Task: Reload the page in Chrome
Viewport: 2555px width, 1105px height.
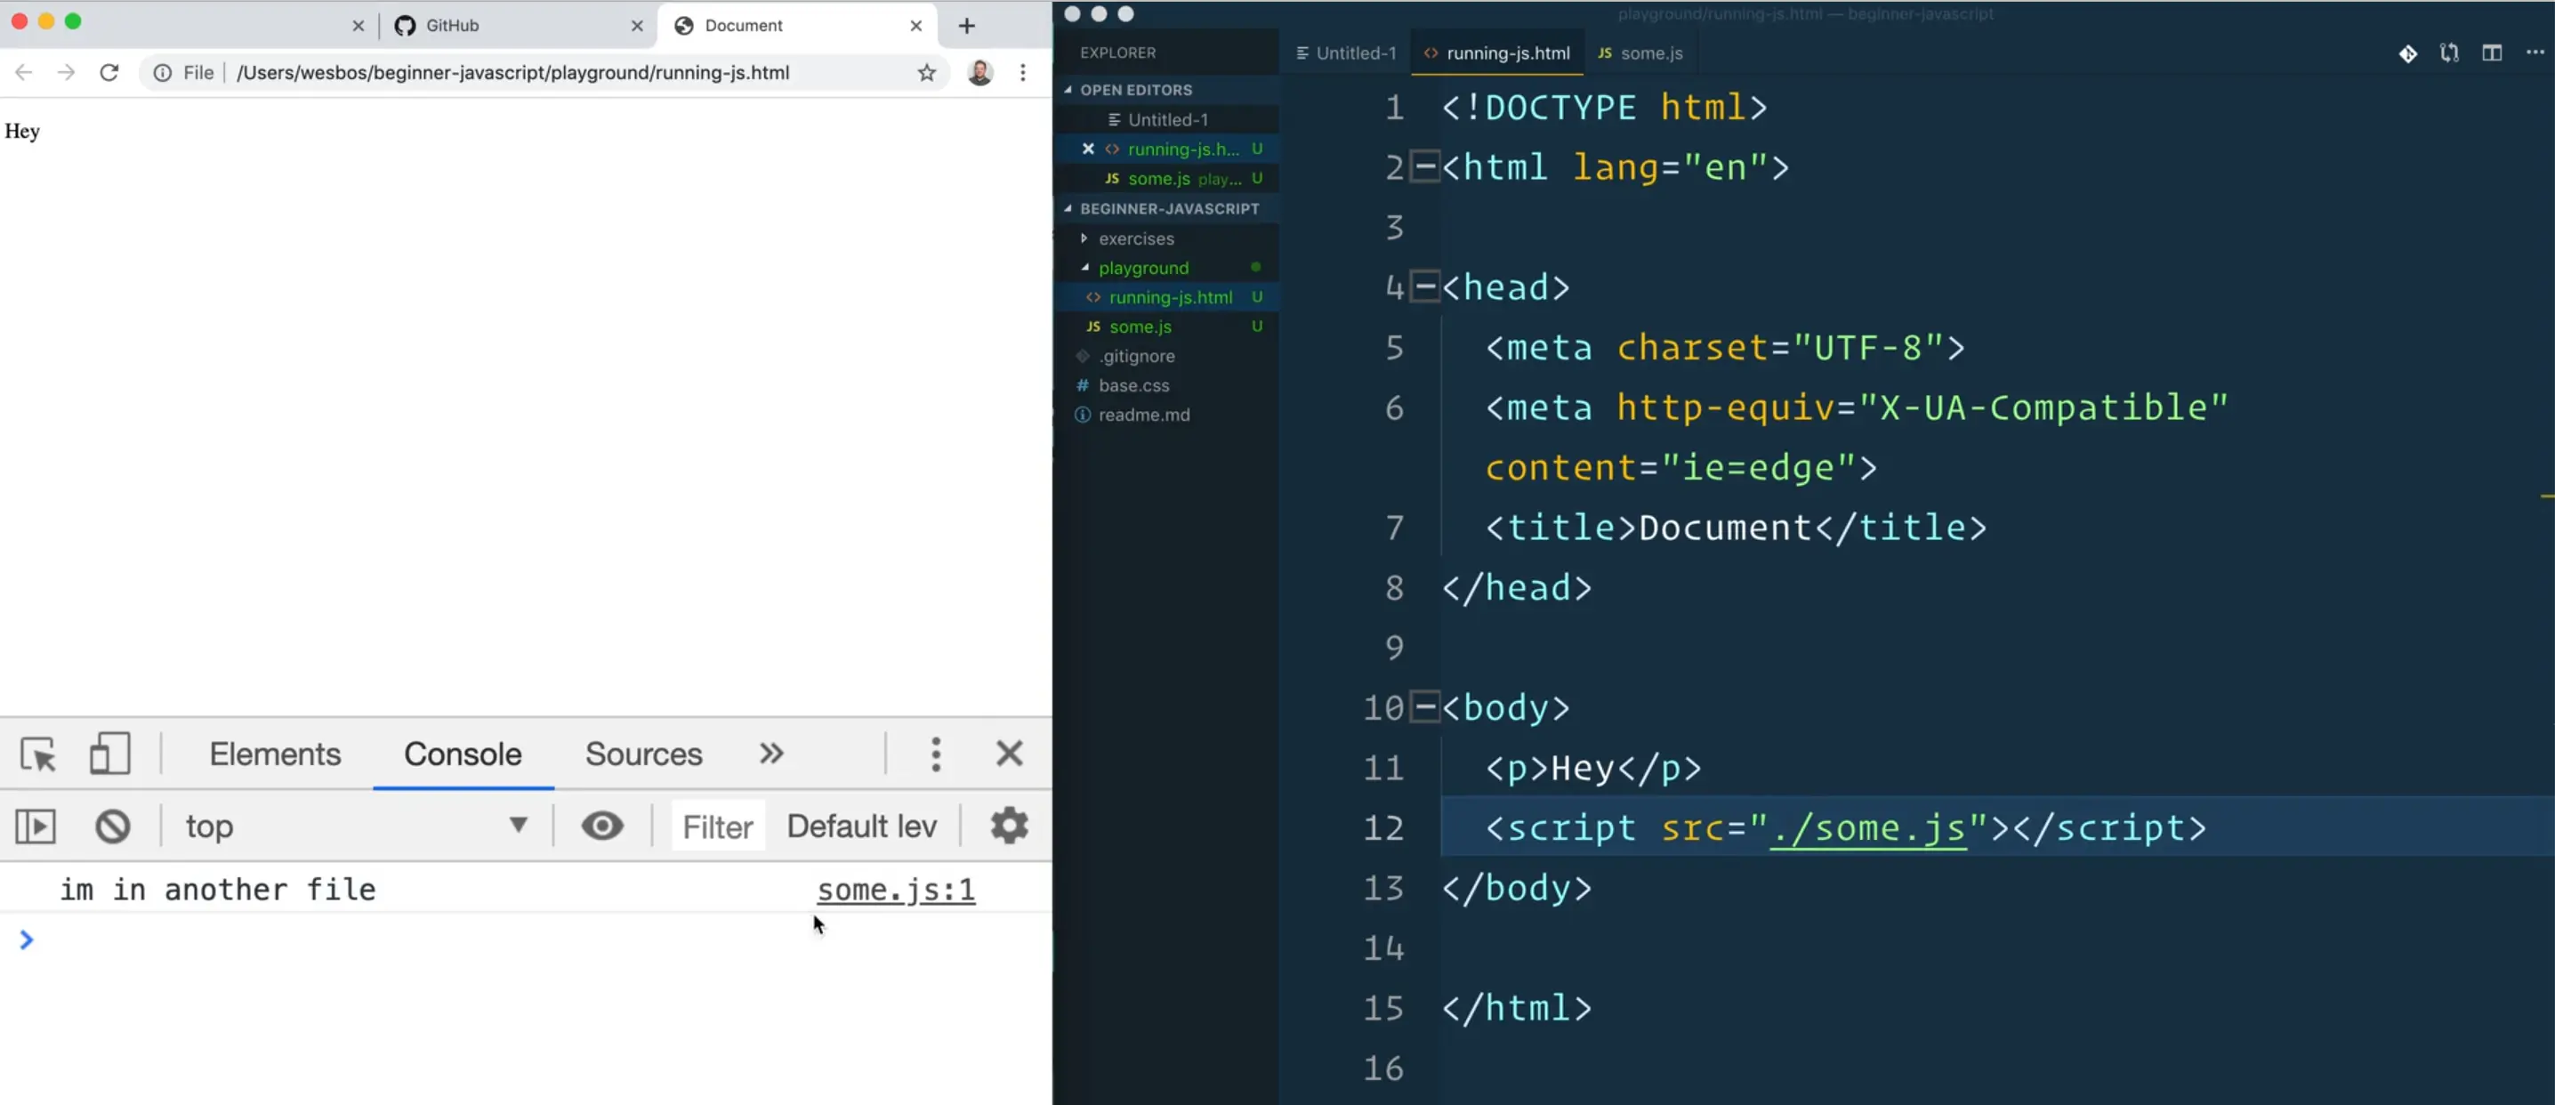Action: pos(109,72)
